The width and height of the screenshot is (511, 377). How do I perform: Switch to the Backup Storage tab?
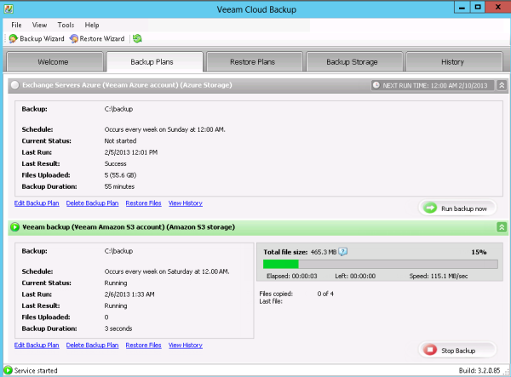[x=352, y=62]
